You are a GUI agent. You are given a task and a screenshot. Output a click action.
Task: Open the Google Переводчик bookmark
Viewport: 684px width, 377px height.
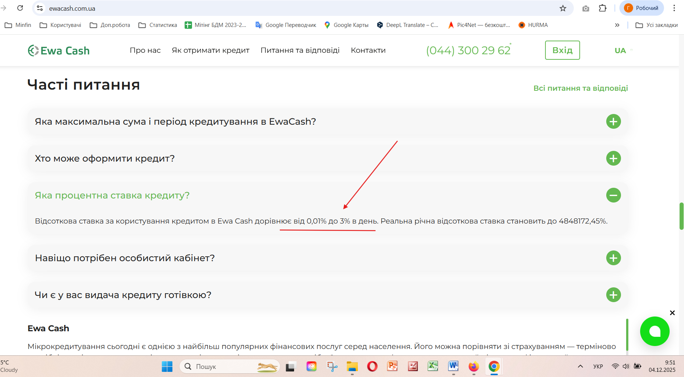click(x=286, y=25)
